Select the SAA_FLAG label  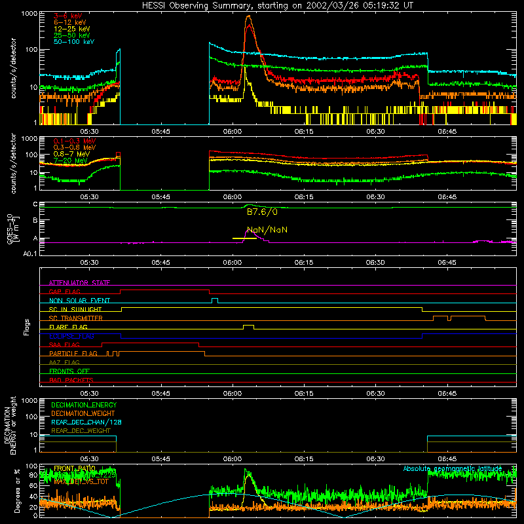(x=64, y=345)
